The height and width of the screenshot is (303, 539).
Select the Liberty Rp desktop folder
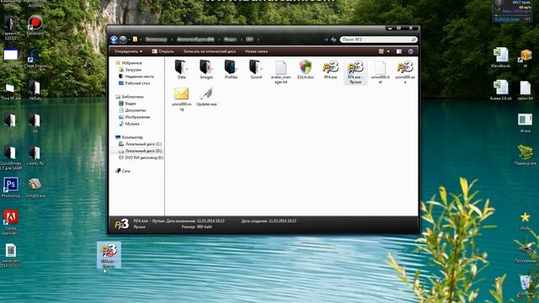[35, 156]
